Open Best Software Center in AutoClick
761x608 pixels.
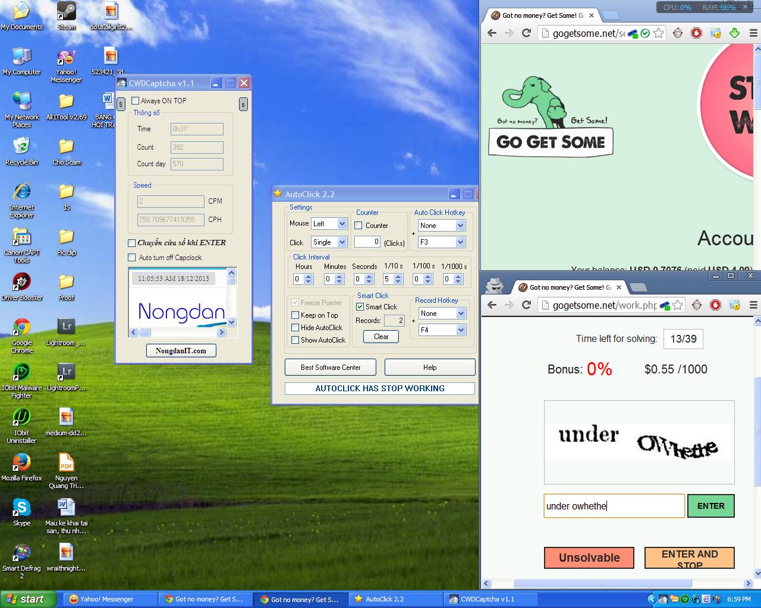[331, 368]
